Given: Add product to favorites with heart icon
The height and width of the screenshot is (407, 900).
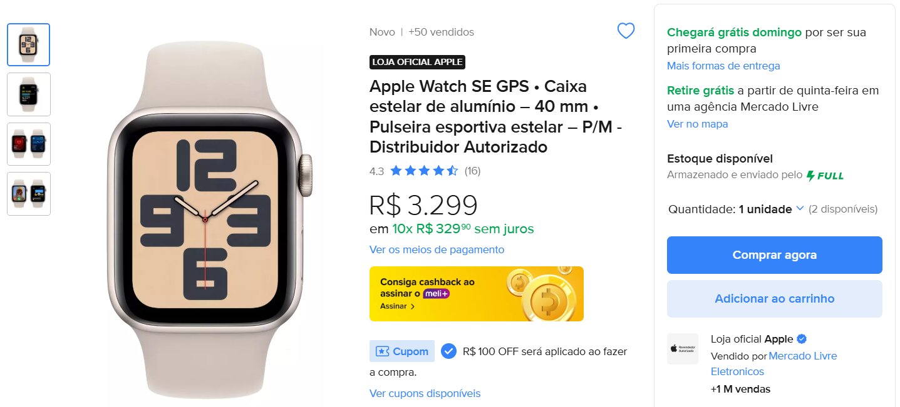Looking at the screenshot, I should click(x=626, y=31).
